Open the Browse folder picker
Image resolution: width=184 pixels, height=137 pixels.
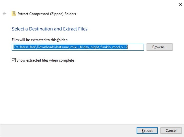tap(159, 47)
